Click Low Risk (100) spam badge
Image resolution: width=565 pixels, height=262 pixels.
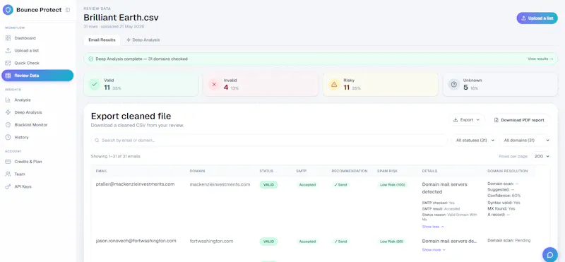[x=393, y=184]
